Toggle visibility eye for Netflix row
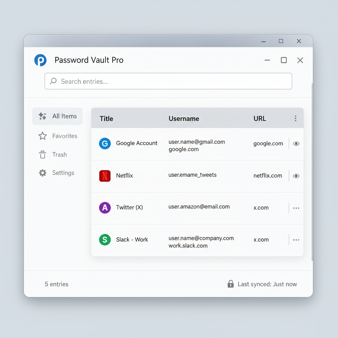 (296, 176)
